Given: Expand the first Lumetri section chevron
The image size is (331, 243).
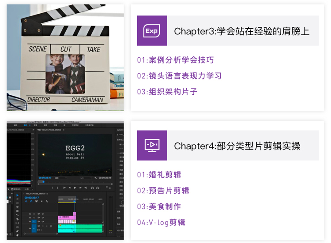Looking at the screenshot, I should pyautogui.click(x=118, y=153).
